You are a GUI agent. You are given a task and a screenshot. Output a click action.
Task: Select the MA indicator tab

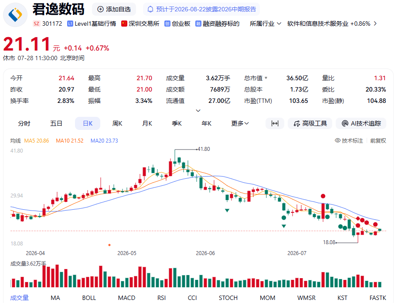(x=55, y=298)
